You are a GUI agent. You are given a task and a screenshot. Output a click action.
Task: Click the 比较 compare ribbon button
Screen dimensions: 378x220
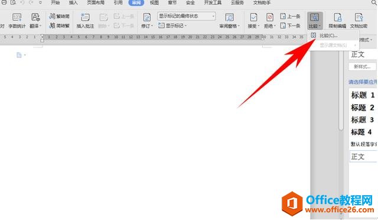[315, 21]
